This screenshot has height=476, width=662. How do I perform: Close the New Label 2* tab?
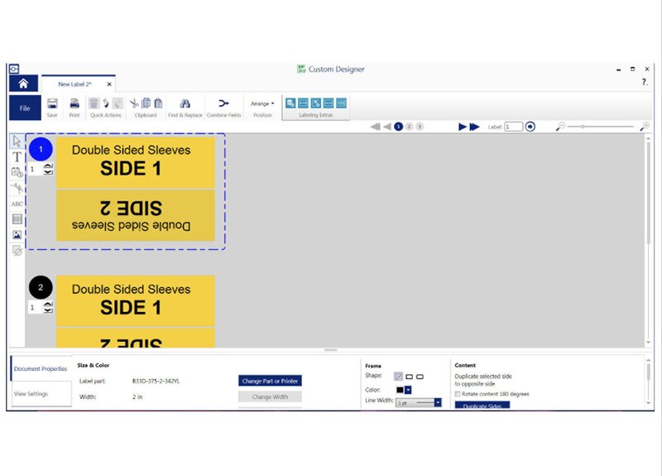pos(109,84)
